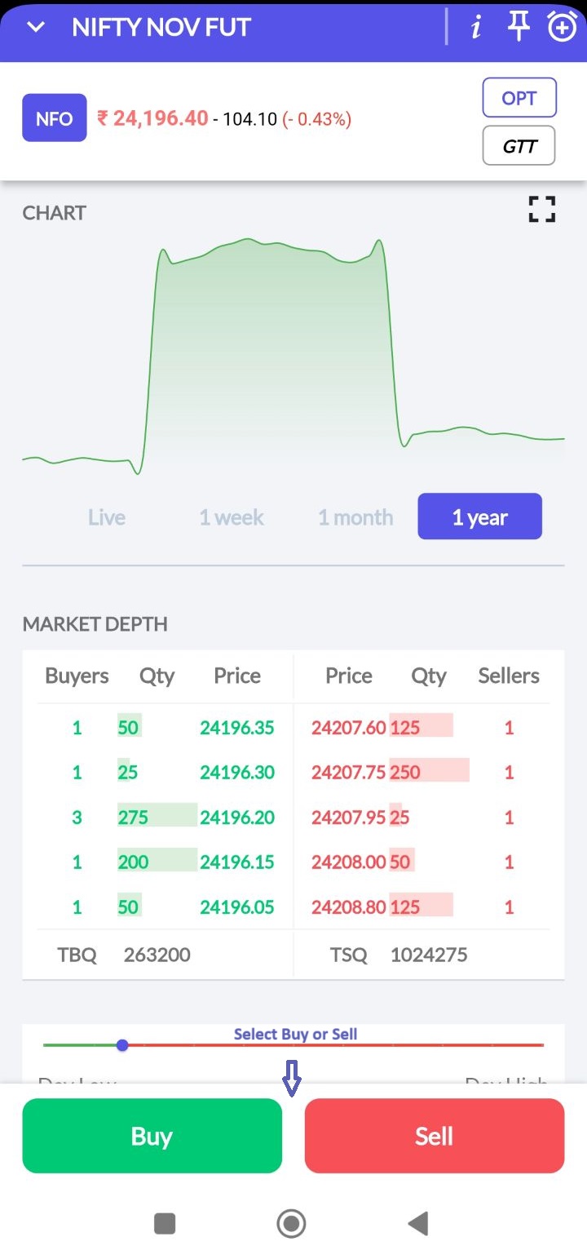Select the 1 week chart range
The height and width of the screenshot is (1259, 587).
pos(232,517)
